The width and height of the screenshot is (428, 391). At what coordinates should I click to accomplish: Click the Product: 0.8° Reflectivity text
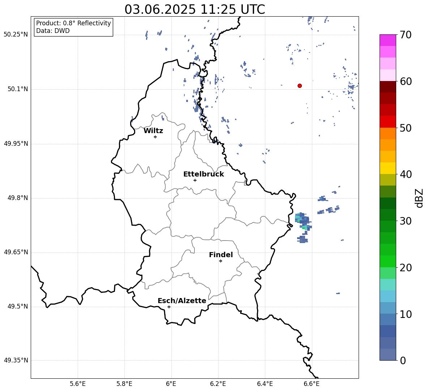(x=73, y=23)
